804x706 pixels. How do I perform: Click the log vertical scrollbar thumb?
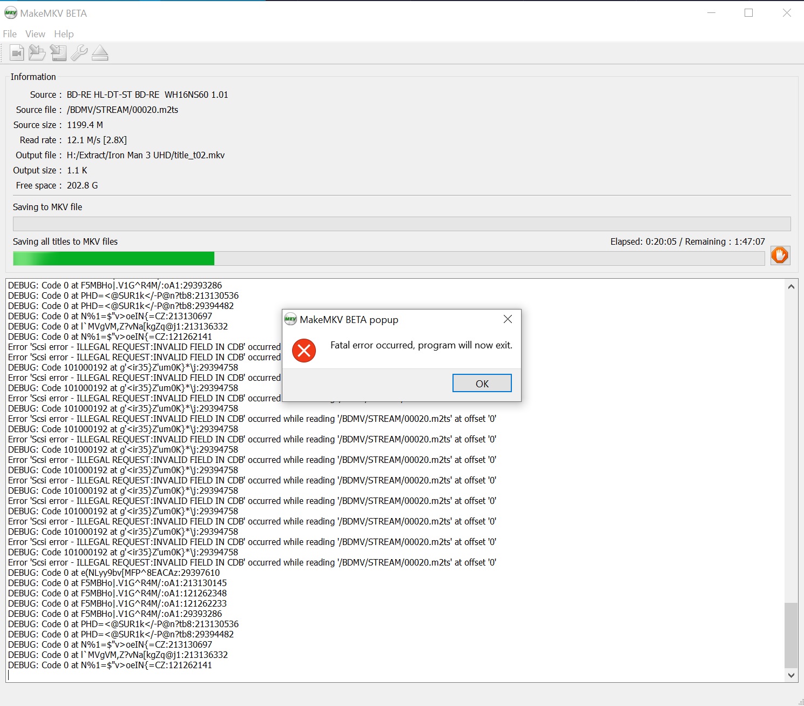coord(791,635)
